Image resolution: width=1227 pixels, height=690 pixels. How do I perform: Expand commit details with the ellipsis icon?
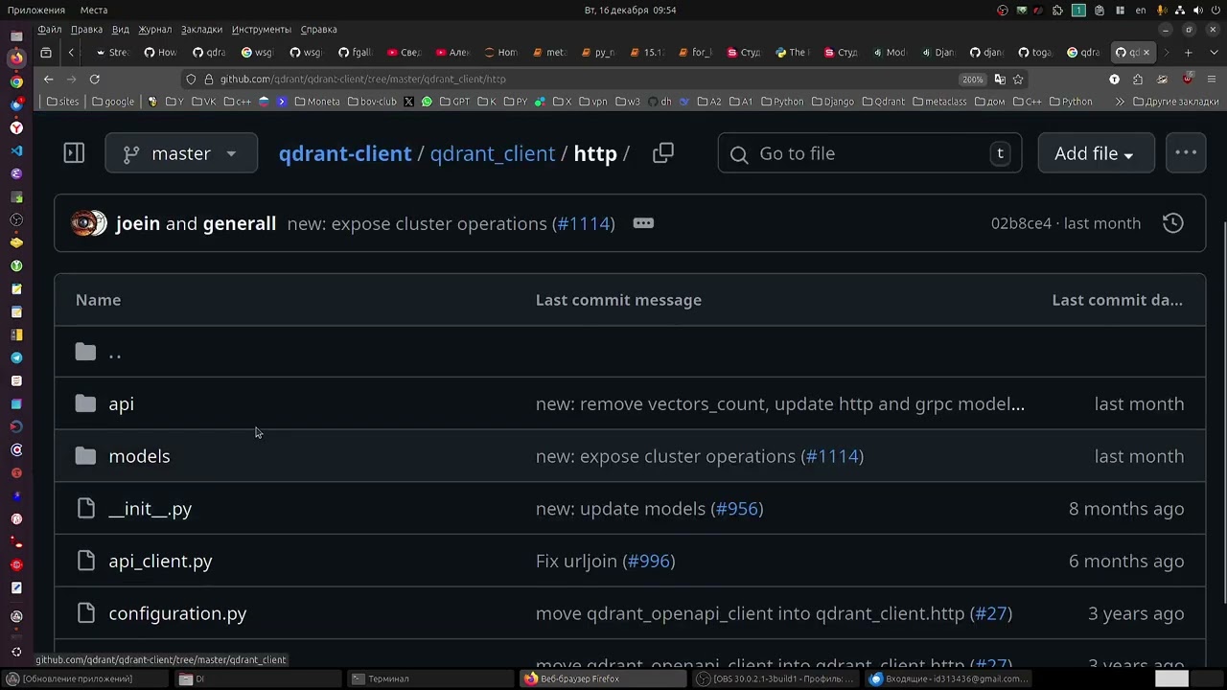click(643, 223)
